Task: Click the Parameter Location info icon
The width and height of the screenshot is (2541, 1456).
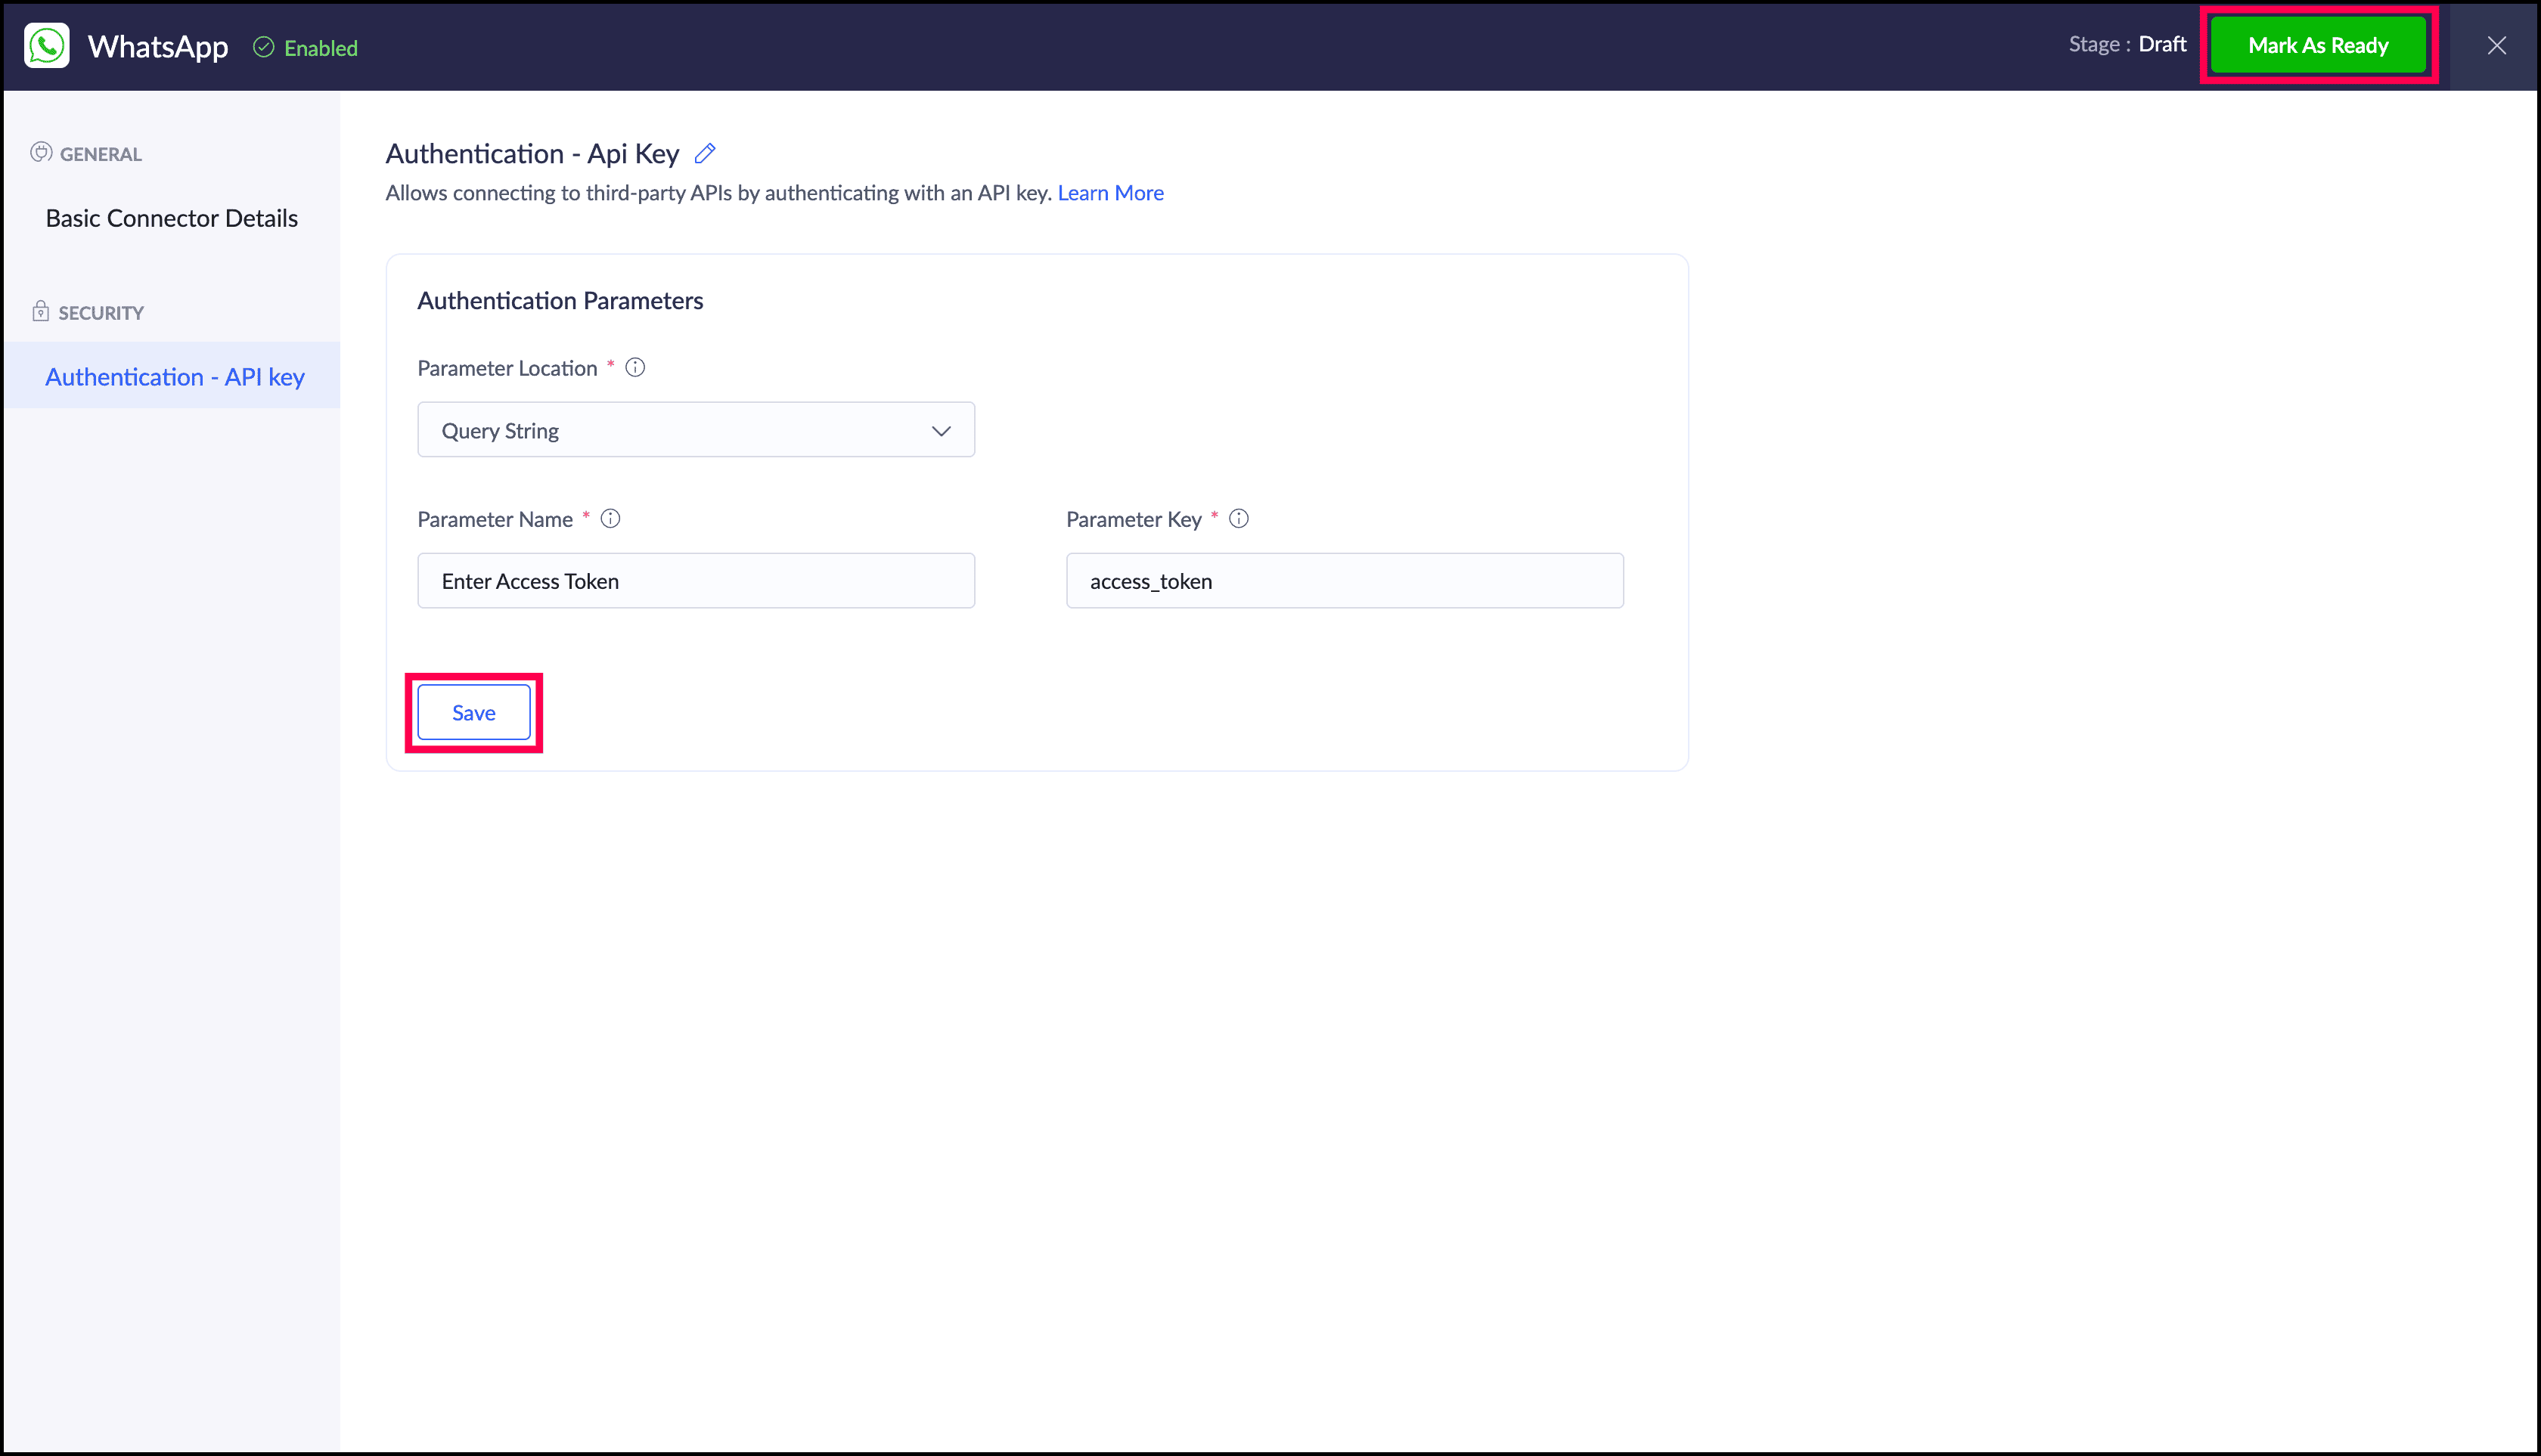Action: pos(635,367)
